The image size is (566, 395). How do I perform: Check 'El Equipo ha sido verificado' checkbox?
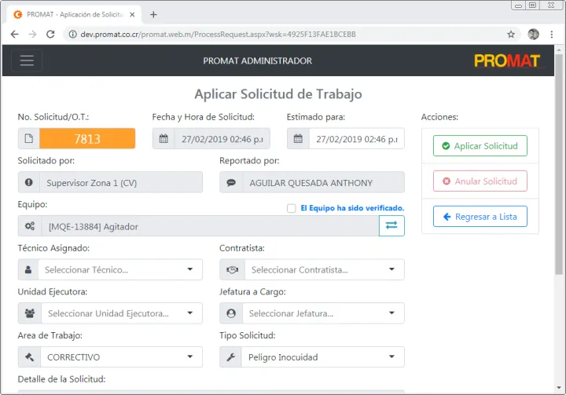point(292,208)
